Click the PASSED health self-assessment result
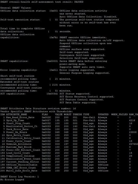 (79, 2)
